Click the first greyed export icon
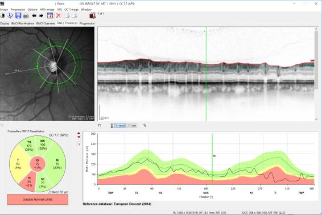The height and width of the screenshot is (215, 322). 67,15
